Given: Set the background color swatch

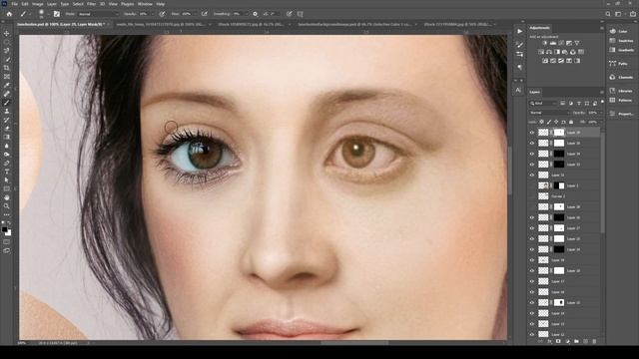Looking at the screenshot, I should coord(8,232).
